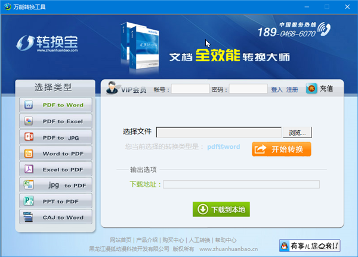Choose CAJ to Word conversion
This screenshot has height=257, width=358.
(x=55, y=217)
